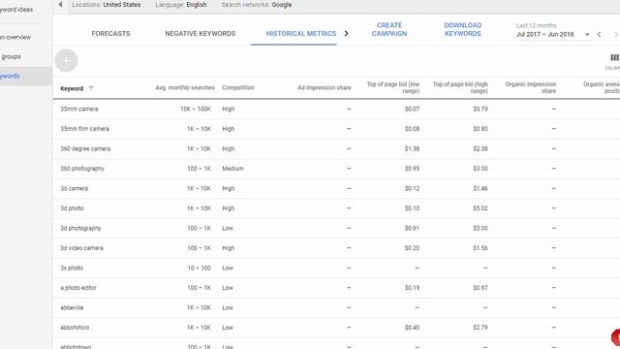Screen dimensions: 620x349
Task: Select the 'abbeville' keyword
Action: [72, 307]
